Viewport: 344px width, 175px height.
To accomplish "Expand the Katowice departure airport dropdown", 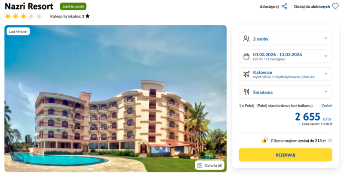I will (286, 74).
